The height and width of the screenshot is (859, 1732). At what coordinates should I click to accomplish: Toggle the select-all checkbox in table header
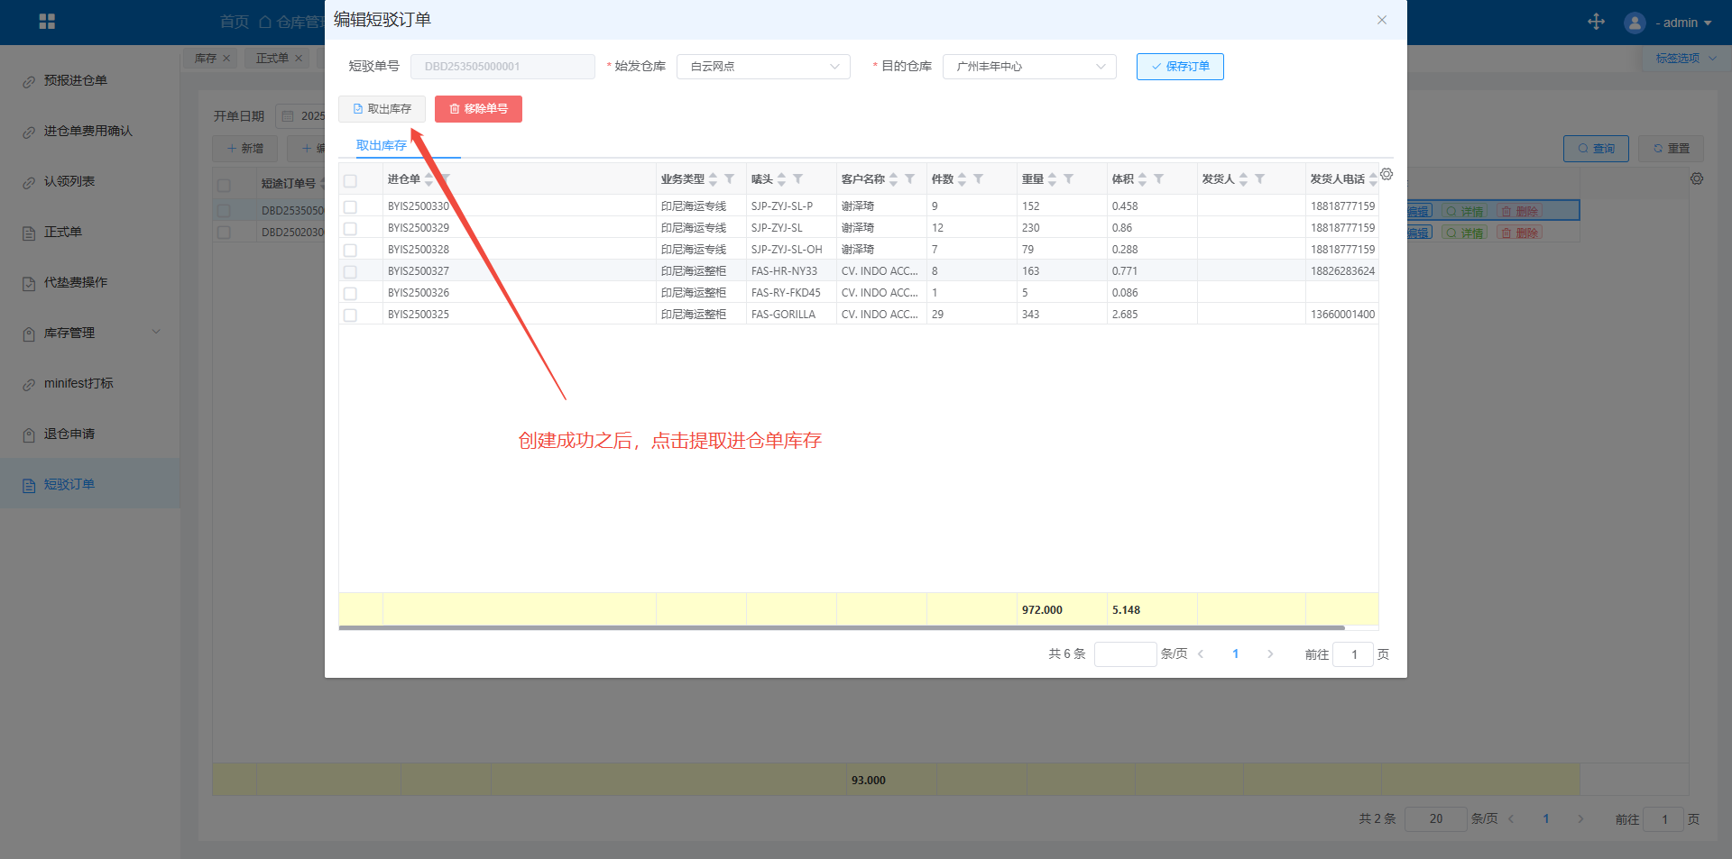click(x=350, y=180)
